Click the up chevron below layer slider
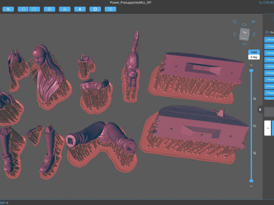The height and width of the screenshot is (205, 274). 251,186
